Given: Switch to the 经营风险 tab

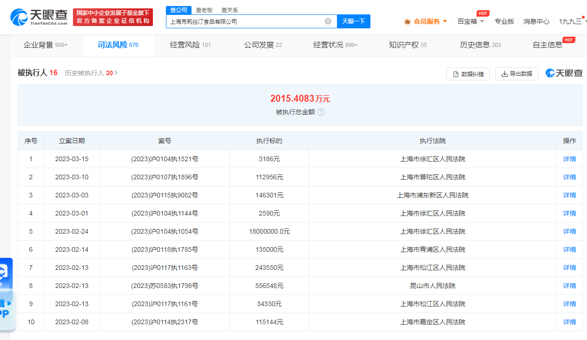Looking at the screenshot, I should (x=190, y=45).
